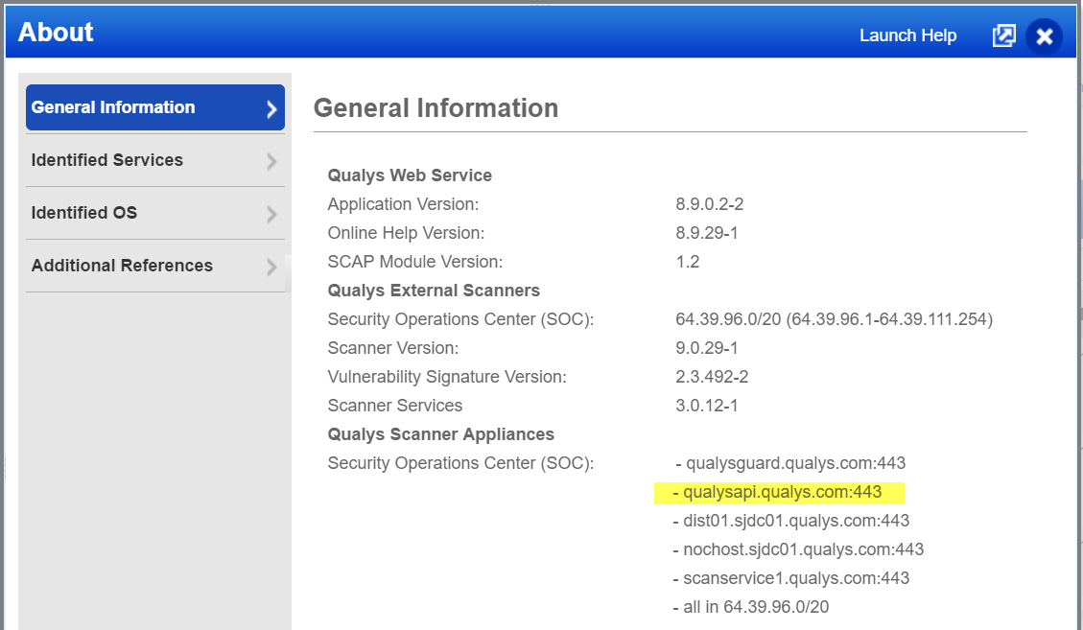Close the About dialog
This screenshot has height=630, width=1083.
pyautogui.click(x=1044, y=36)
